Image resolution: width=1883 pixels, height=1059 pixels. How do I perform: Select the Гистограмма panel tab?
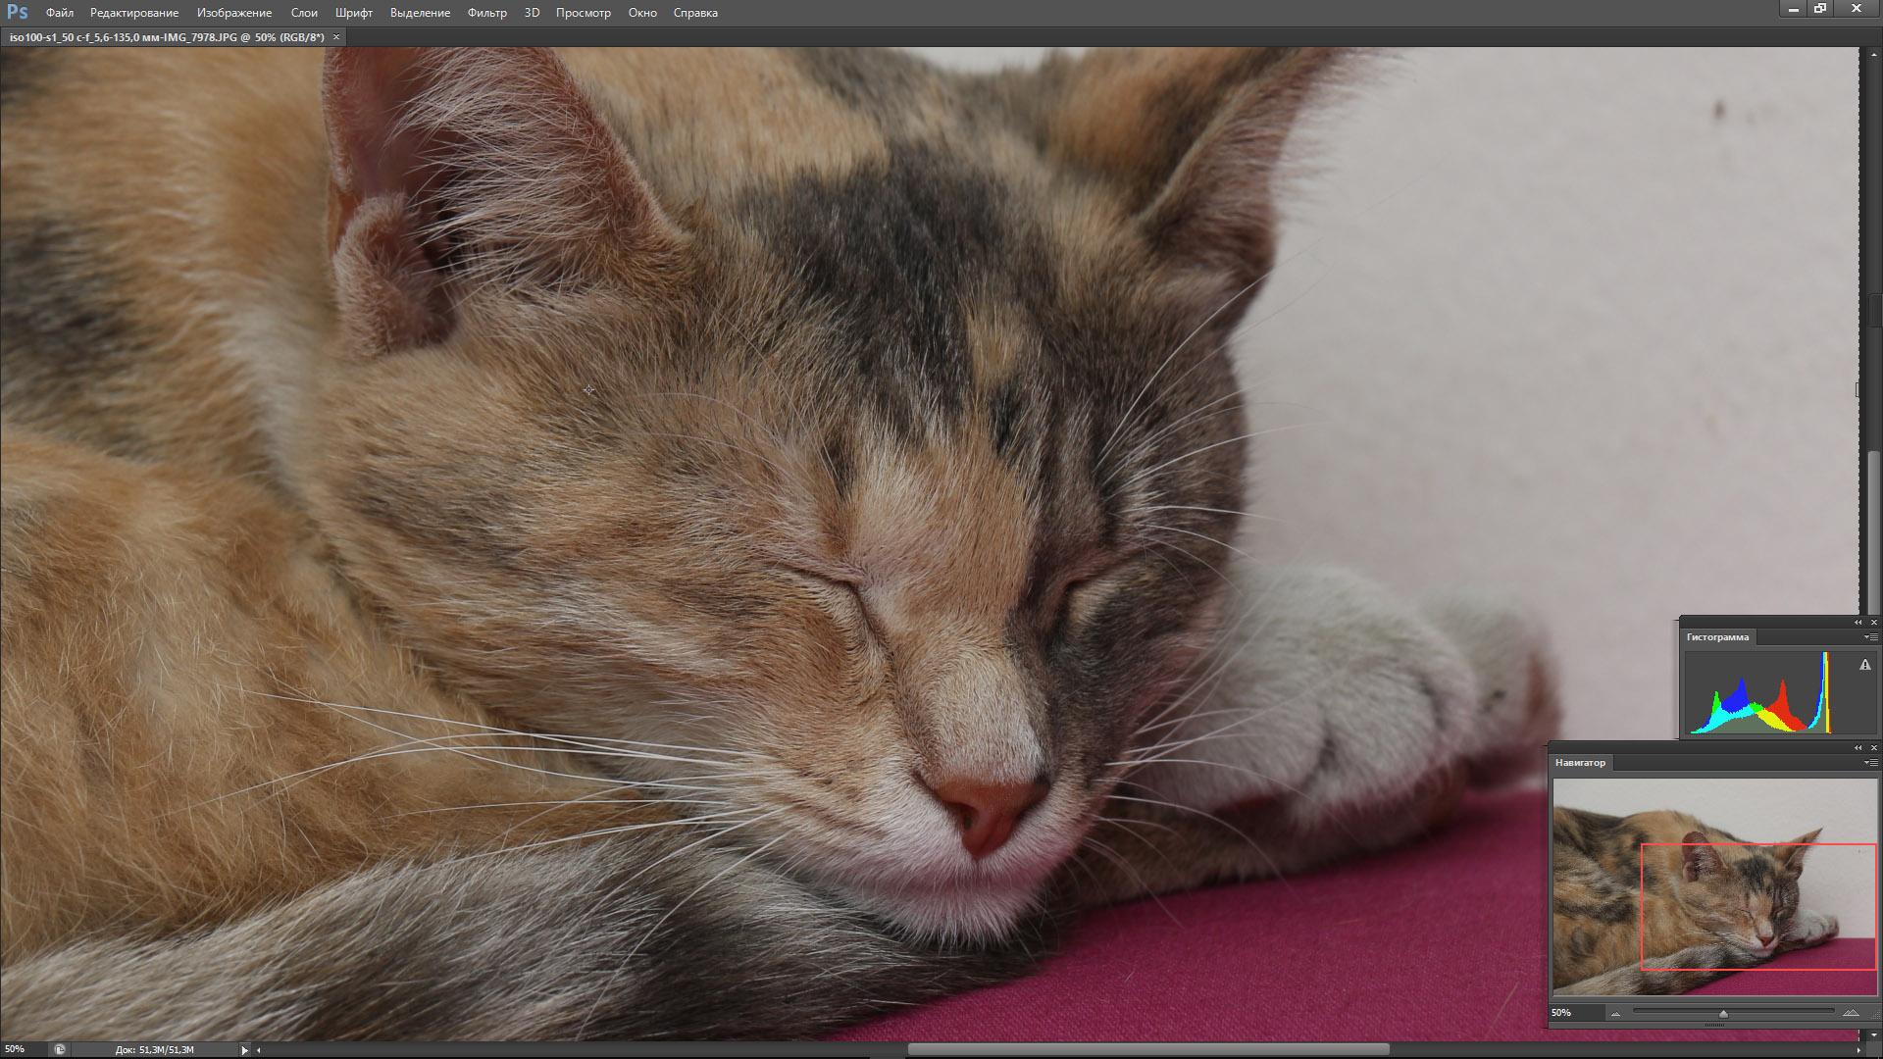point(1717,637)
